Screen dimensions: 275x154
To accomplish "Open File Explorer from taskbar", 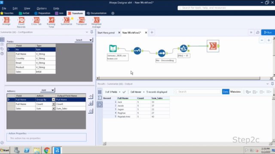I will [37, 150].
